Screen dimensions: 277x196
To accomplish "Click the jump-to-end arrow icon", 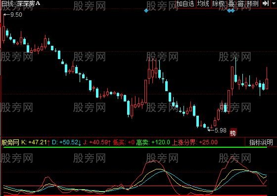I will 266,3.
